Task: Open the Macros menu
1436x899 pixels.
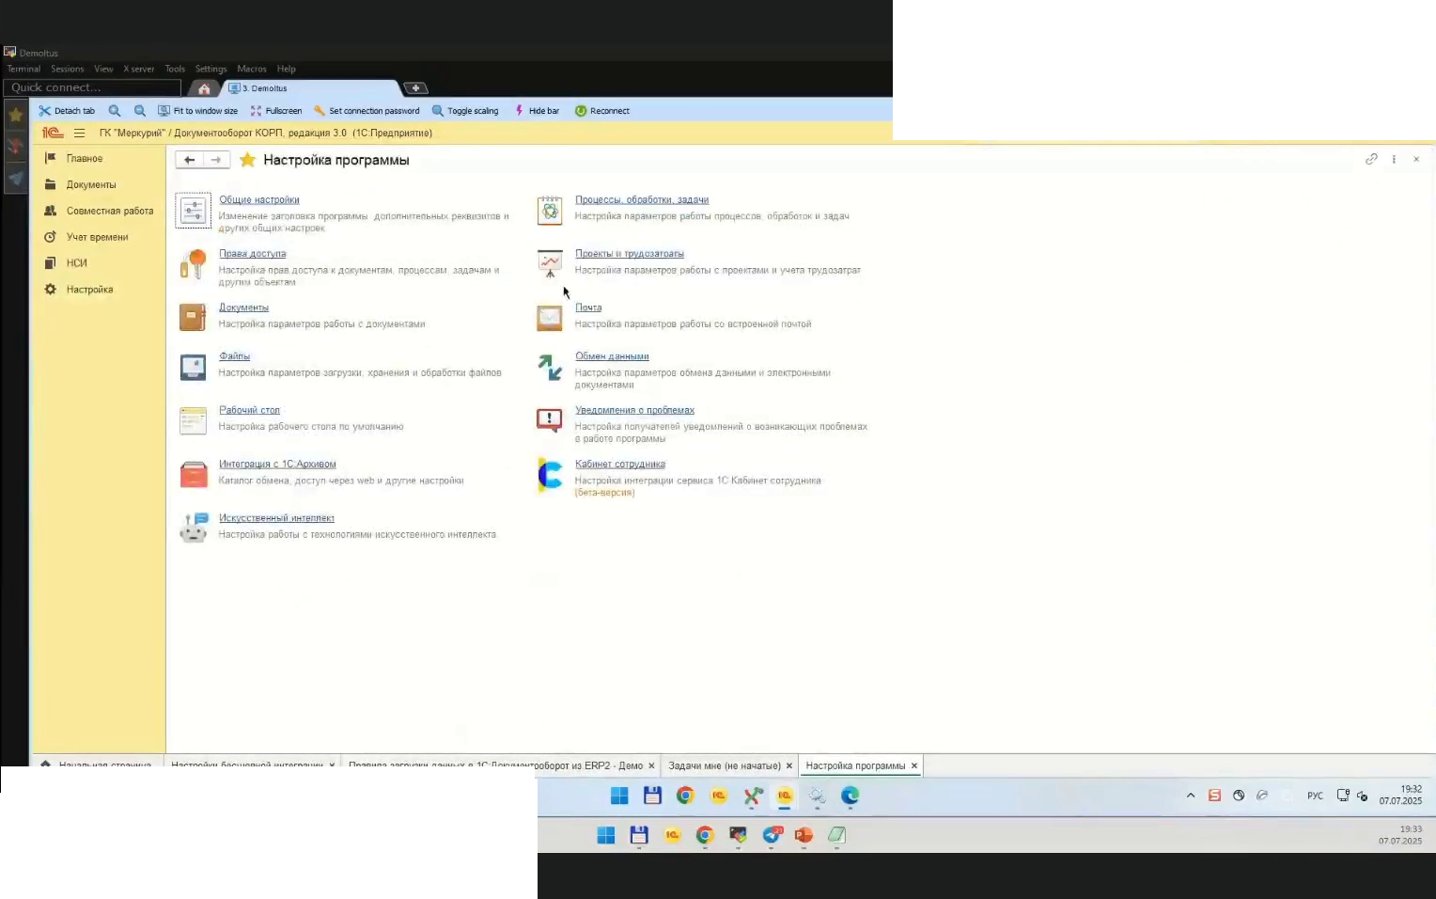Action: pyautogui.click(x=252, y=69)
